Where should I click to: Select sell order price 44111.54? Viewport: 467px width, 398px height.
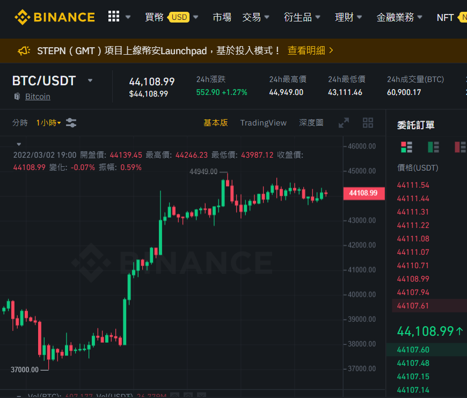click(x=413, y=185)
